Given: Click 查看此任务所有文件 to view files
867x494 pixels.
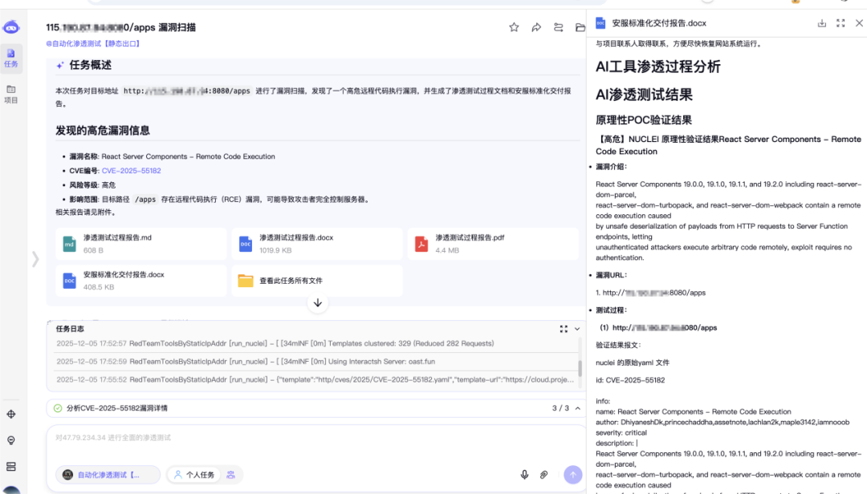Looking at the screenshot, I should pyautogui.click(x=290, y=281).
